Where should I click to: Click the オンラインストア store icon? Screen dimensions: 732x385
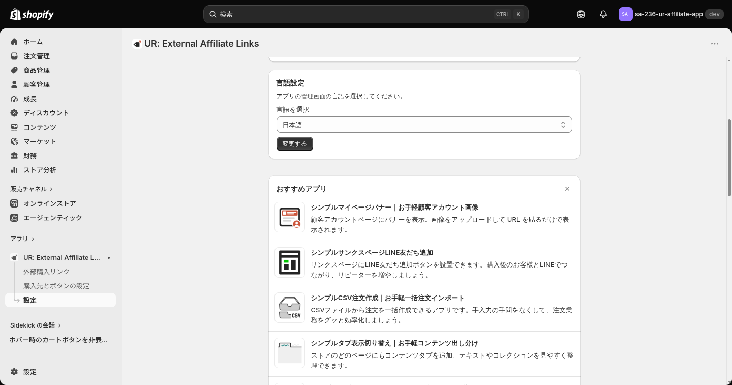point(14,203)
